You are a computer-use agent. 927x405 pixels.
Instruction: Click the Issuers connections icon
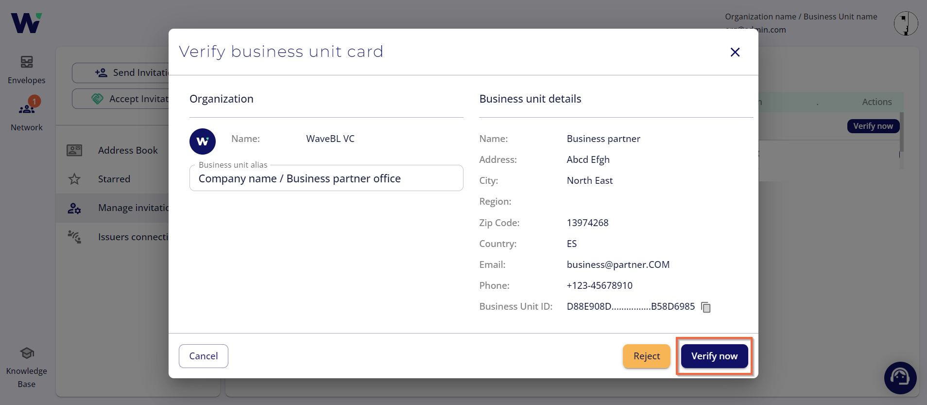pyautogui.click(x=74, y=237)
